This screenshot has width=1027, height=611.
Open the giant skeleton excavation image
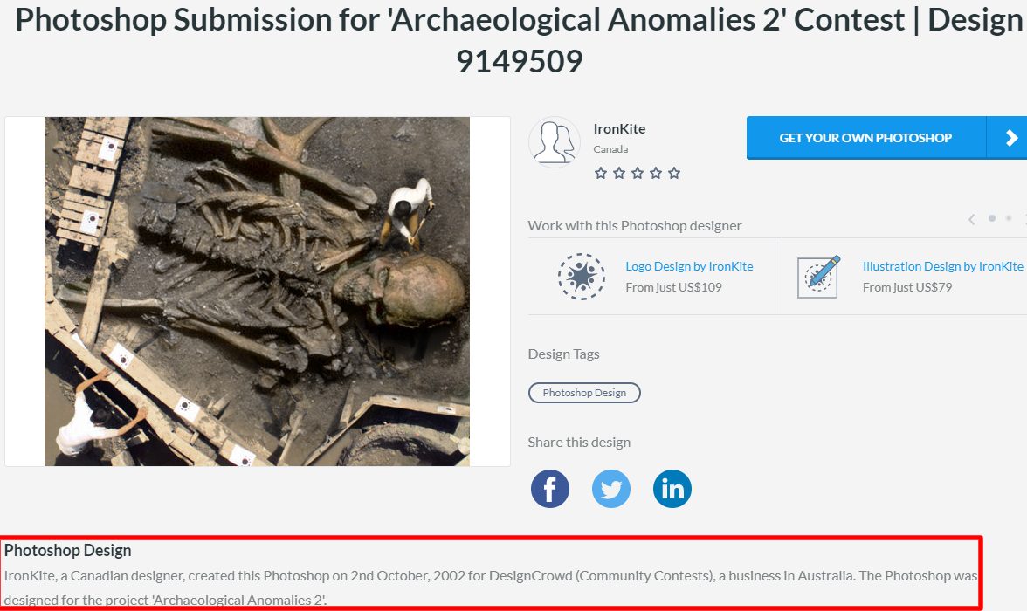(x=257, y=292)
